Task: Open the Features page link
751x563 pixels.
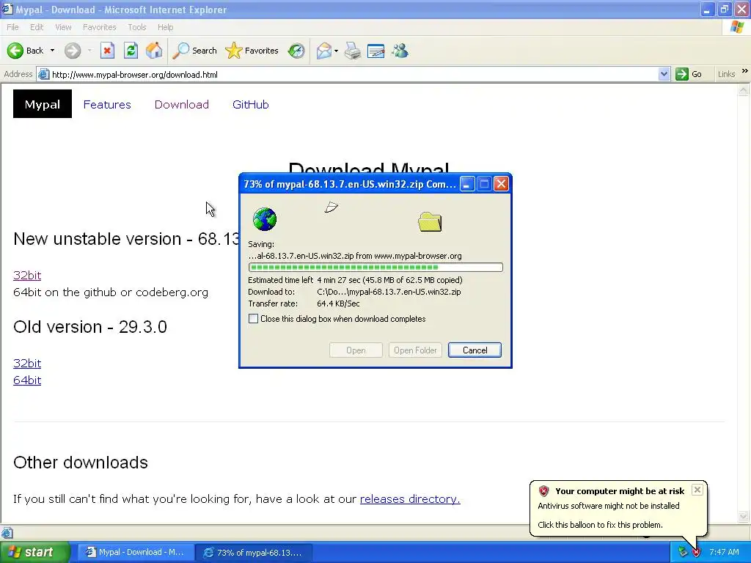Action: (107, 104)
